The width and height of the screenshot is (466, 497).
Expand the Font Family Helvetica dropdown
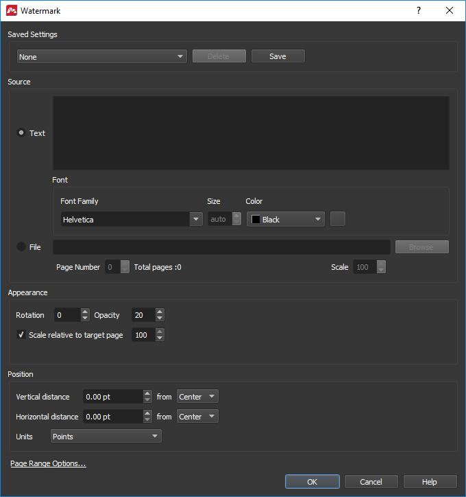click(131, 219)
